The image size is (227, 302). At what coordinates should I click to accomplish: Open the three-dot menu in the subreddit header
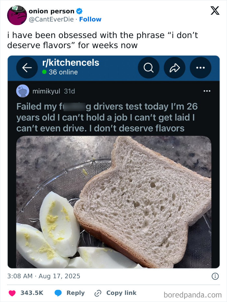pos(200,68)
